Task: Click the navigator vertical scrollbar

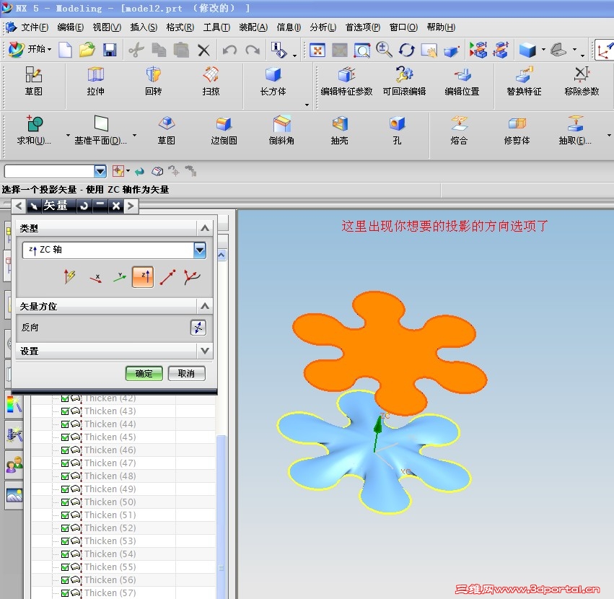Action: click(222, 516)
